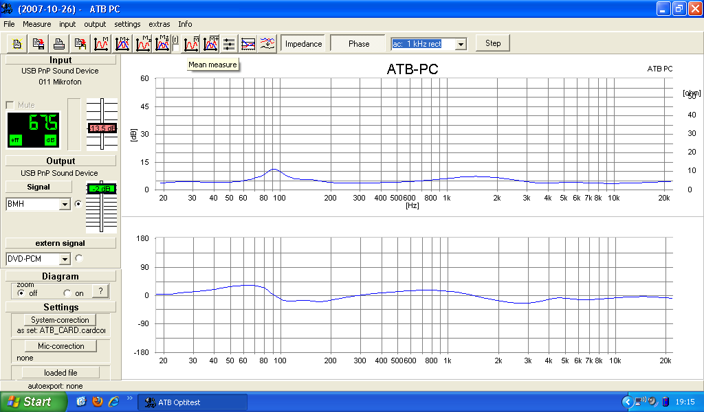Set diagram zoom to off
The height and width of the screenshot is (412, 704).
[x=21, y=293]
